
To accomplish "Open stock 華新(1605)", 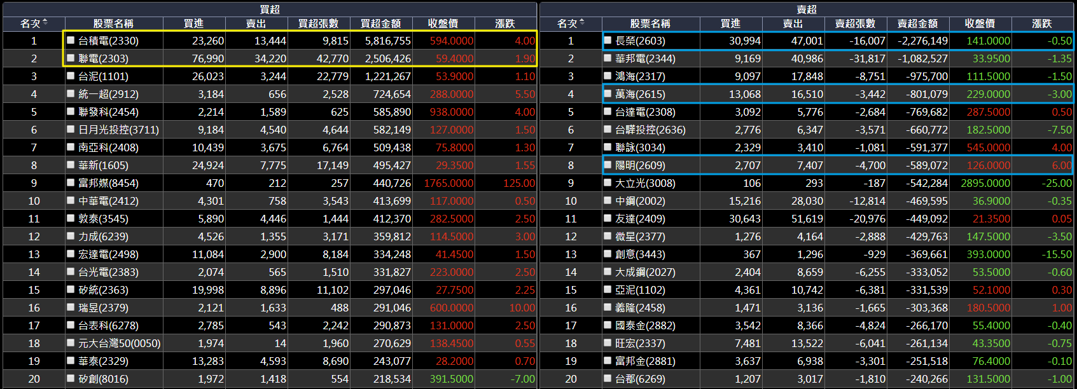I will (103, 165).
